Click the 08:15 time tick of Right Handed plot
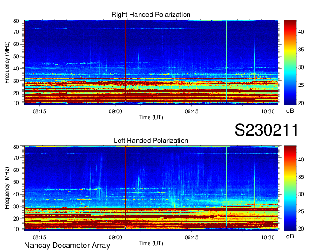 tap(39, 111)
